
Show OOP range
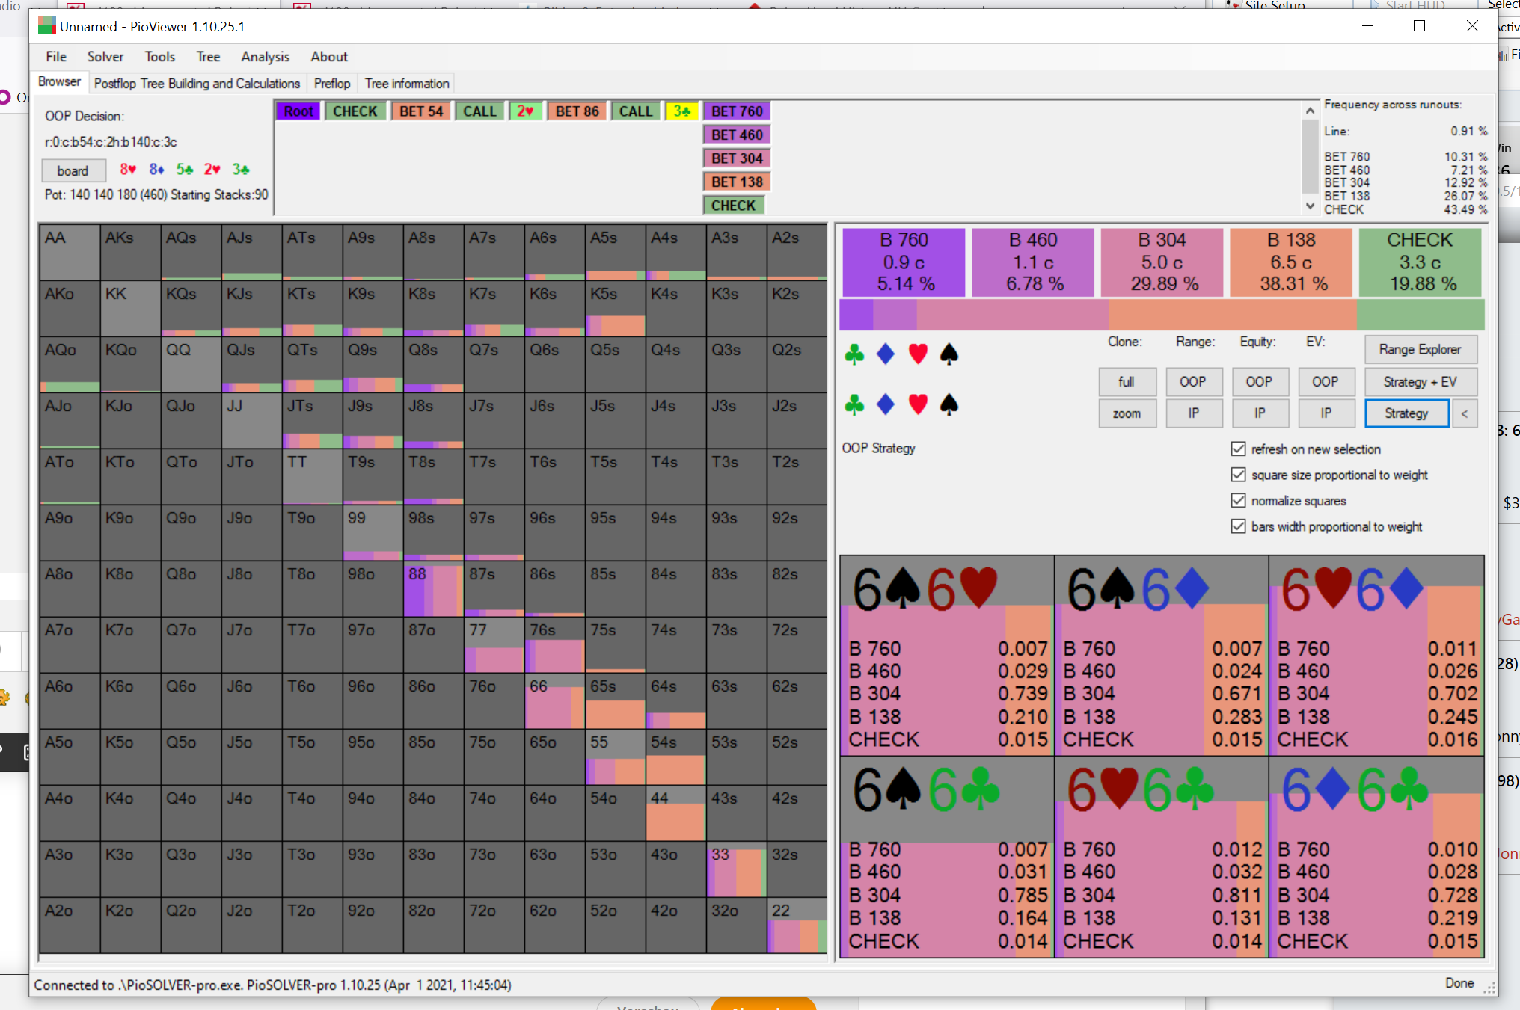click(1193, 382)
